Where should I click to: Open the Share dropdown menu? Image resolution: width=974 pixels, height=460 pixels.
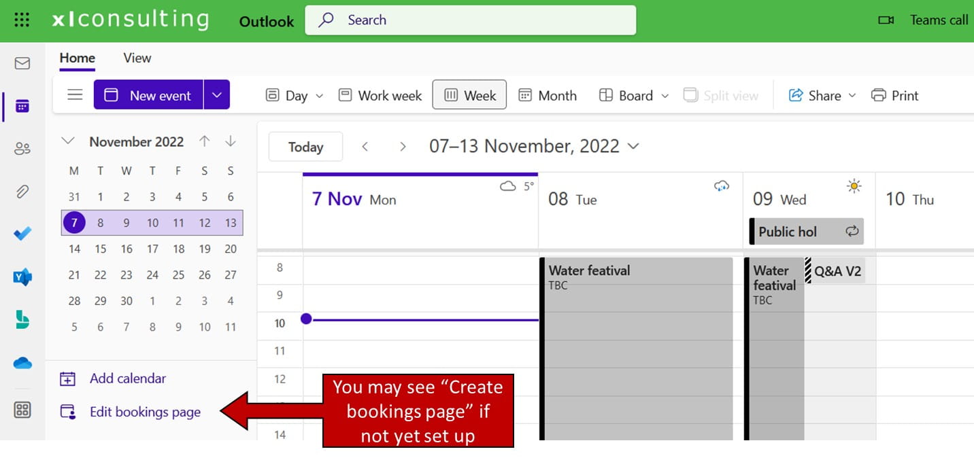pos(822,96)
